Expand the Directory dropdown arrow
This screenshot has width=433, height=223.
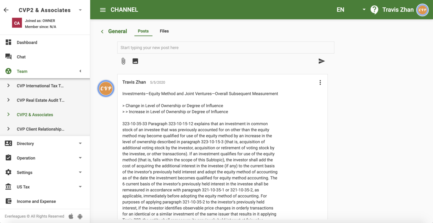click(x=80, y=143)
